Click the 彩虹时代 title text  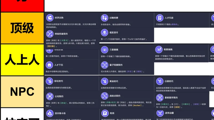coord(59,81)
